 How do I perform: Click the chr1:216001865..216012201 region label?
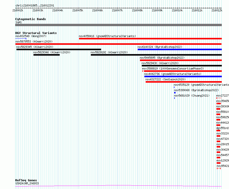[x=35, y=5]
